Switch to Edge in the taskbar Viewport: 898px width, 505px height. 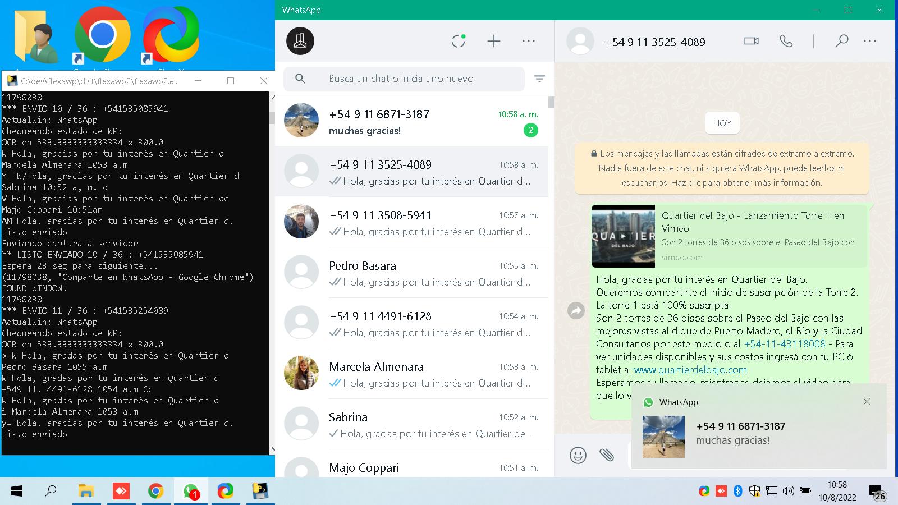[x=225, y=492]
